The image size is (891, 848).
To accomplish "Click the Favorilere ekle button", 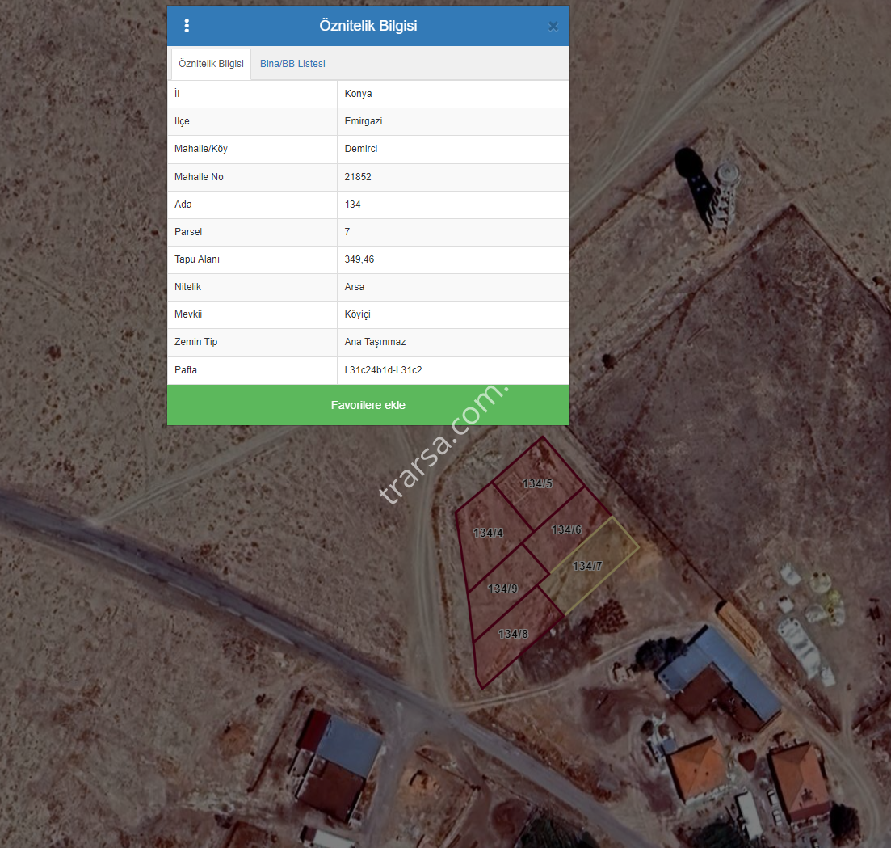I will [368, 405].
